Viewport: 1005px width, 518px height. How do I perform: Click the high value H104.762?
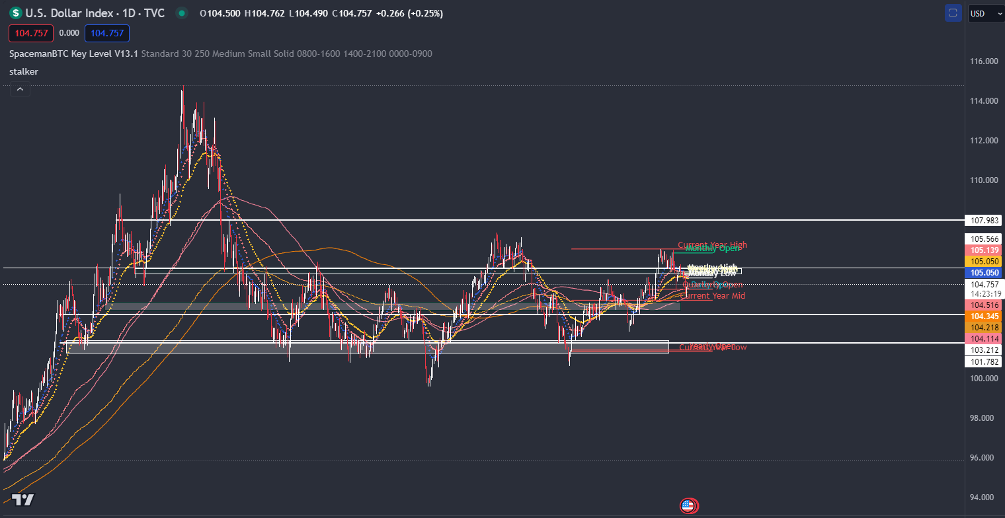pyautogui.click(x=265, y=13)
